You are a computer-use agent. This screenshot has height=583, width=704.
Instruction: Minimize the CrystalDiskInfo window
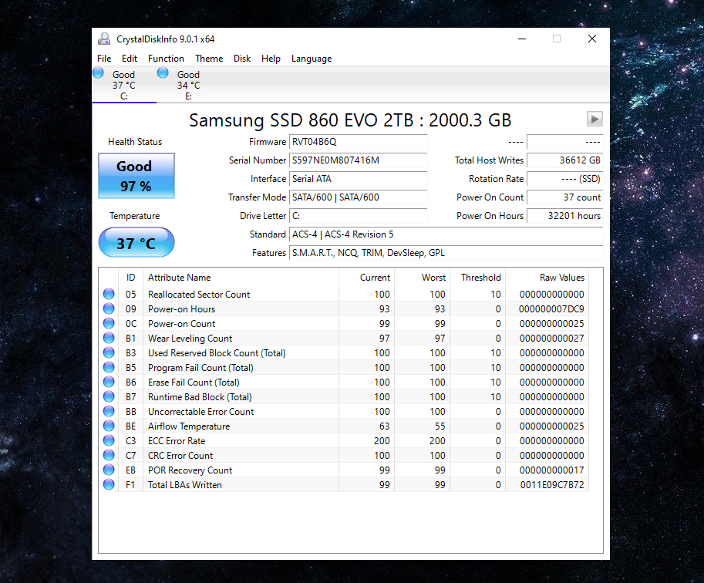click(x=522, y=39)
